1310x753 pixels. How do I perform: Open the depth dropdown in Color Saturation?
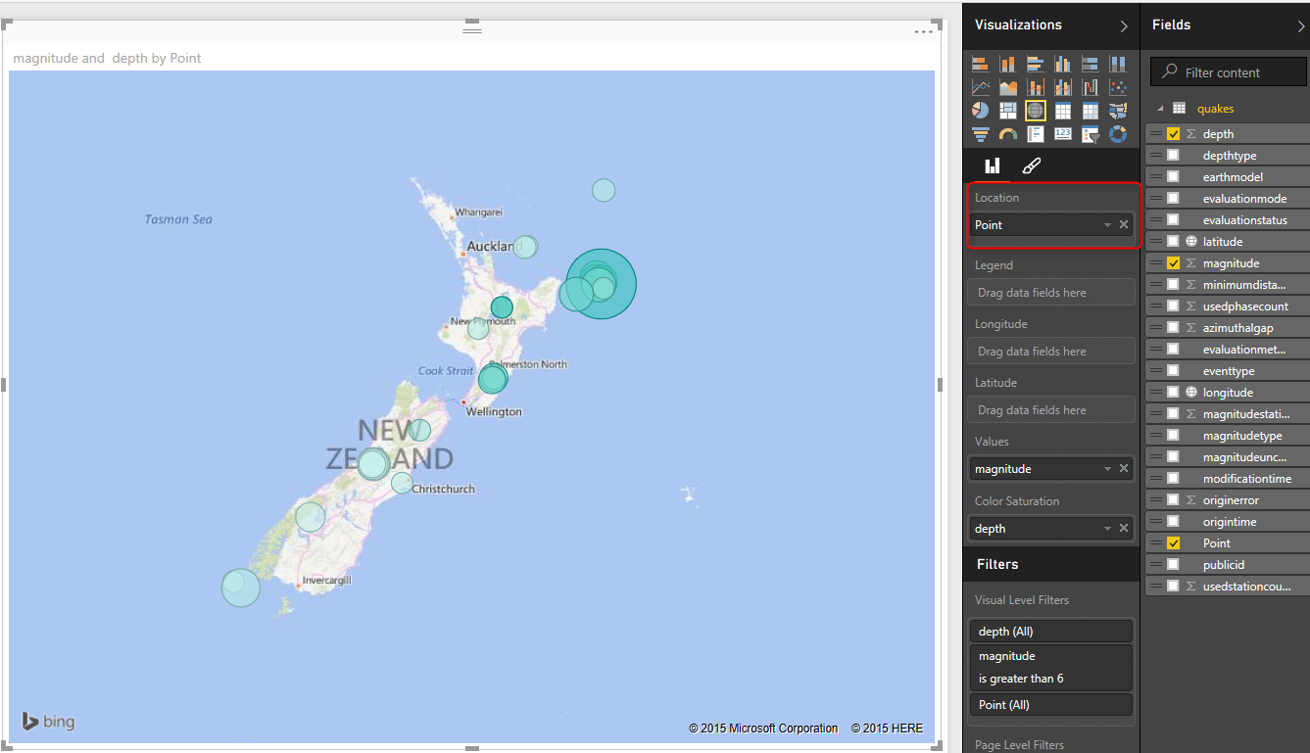(1107, 529)
